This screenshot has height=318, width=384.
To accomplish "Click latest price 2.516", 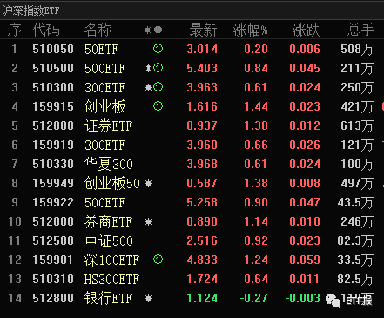I will pyautogui.click(x=202, y=240).
